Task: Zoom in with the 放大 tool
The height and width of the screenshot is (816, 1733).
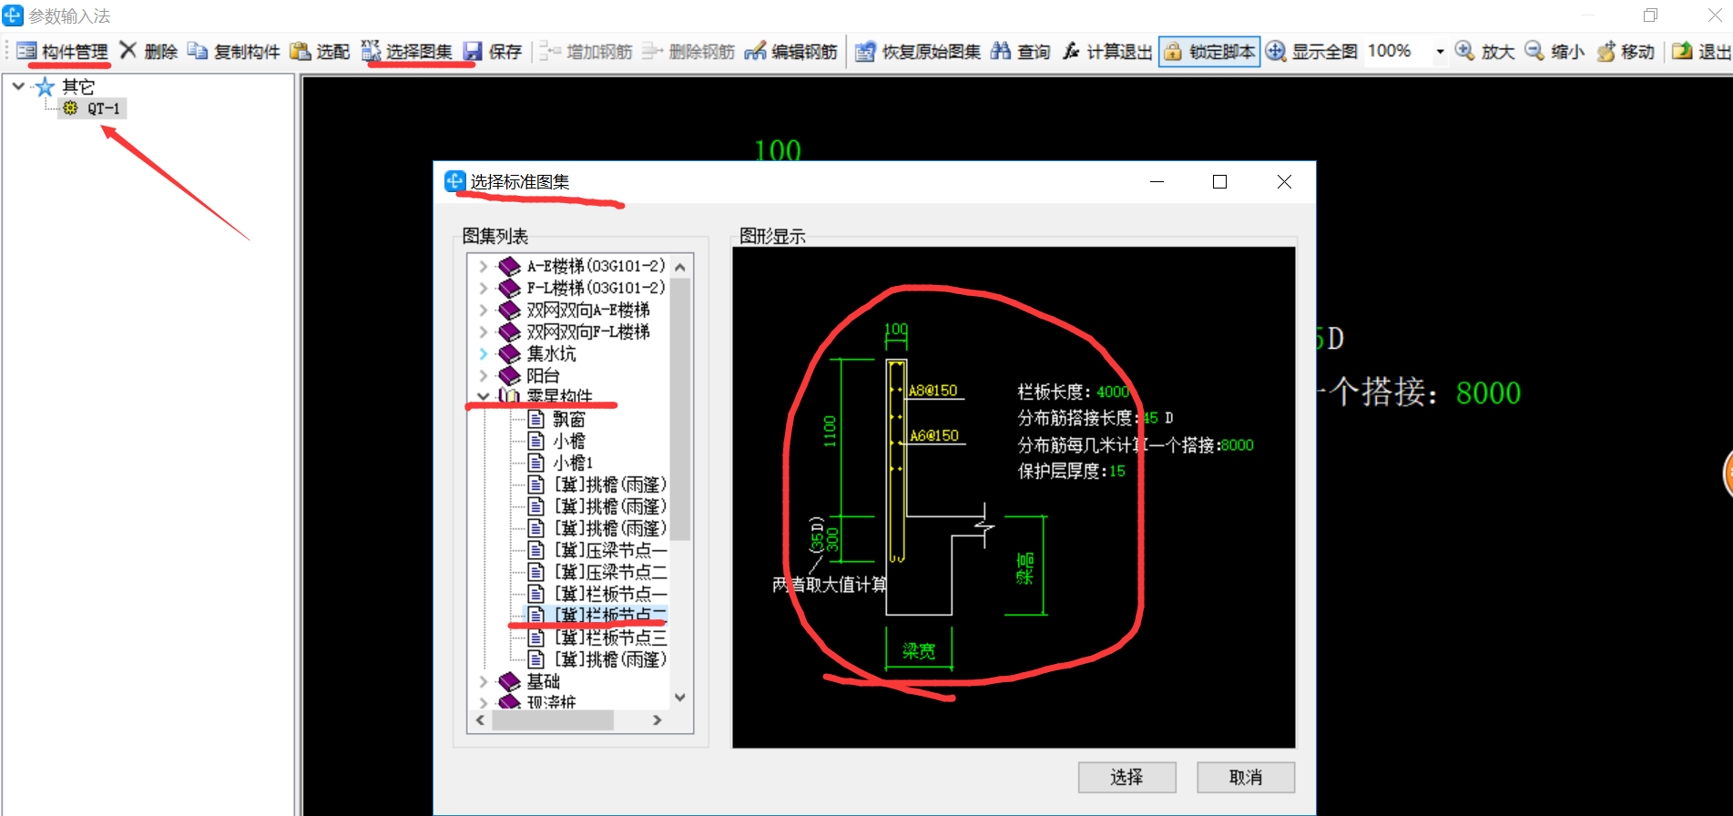Action: (1484, 51)
